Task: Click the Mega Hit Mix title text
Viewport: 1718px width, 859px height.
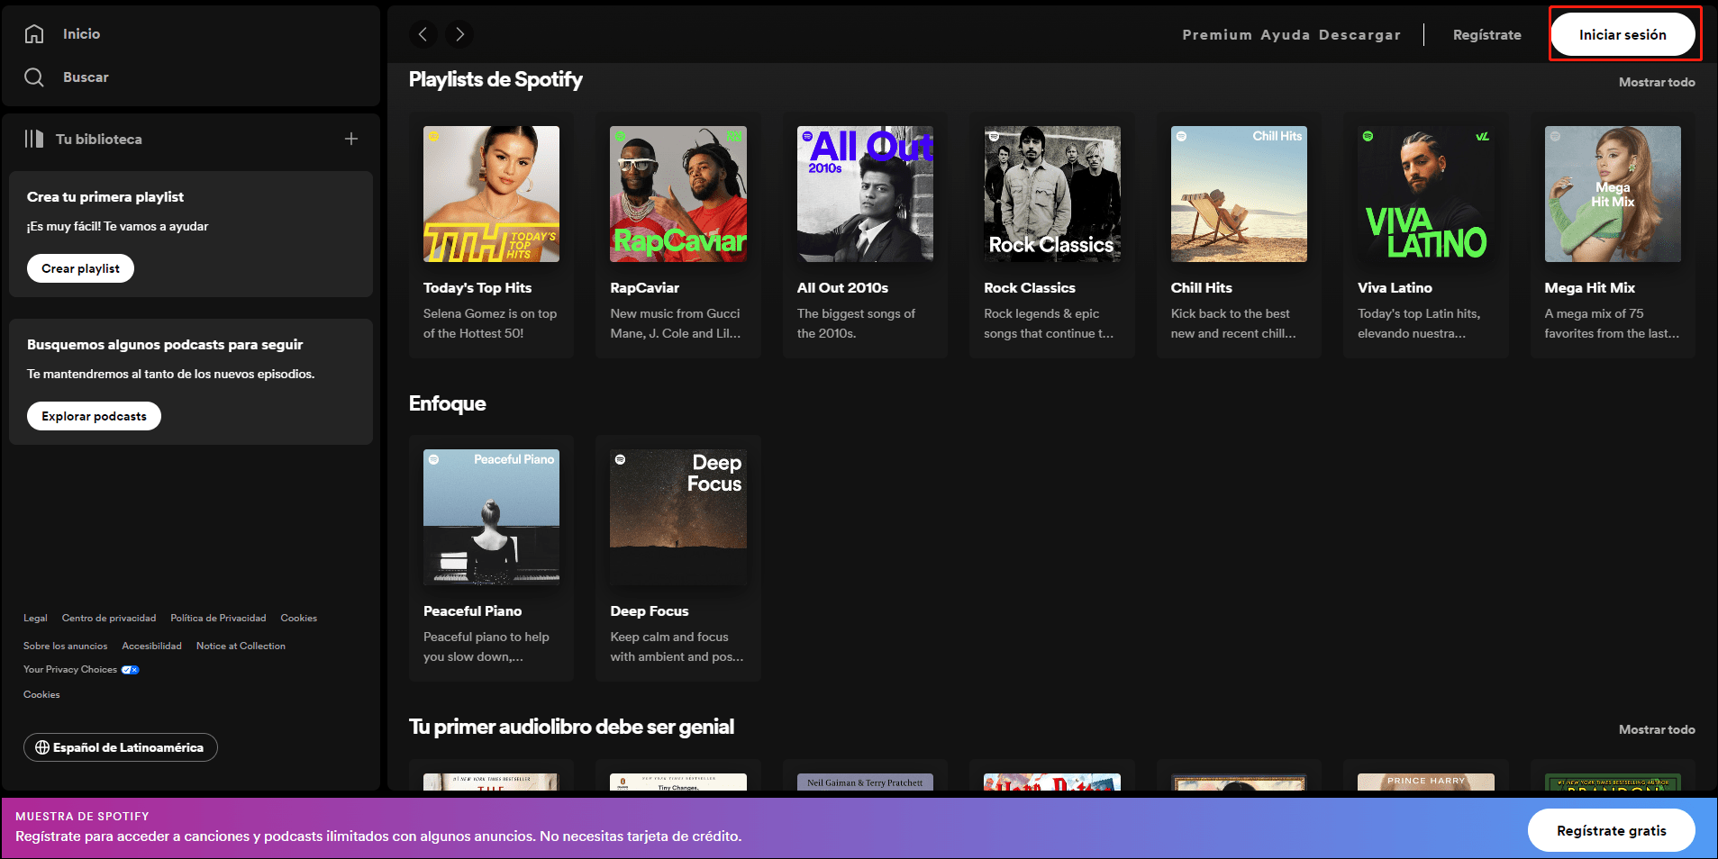Action: tap(1589, 287)
